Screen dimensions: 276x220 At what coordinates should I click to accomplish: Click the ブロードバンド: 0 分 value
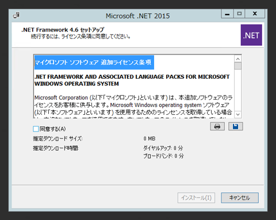coord(163,156)
